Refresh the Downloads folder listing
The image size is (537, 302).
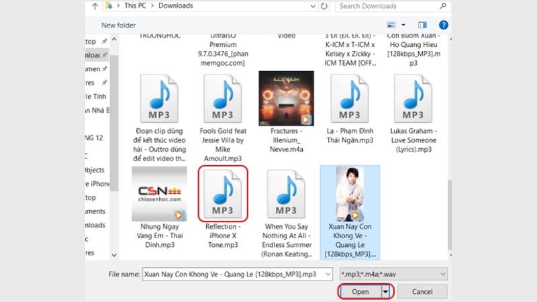(x=324, y=6)
